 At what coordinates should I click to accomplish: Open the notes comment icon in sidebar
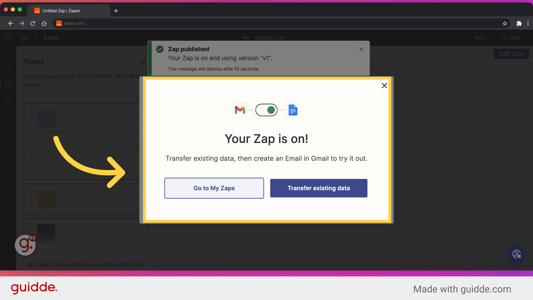coord(8,84)
